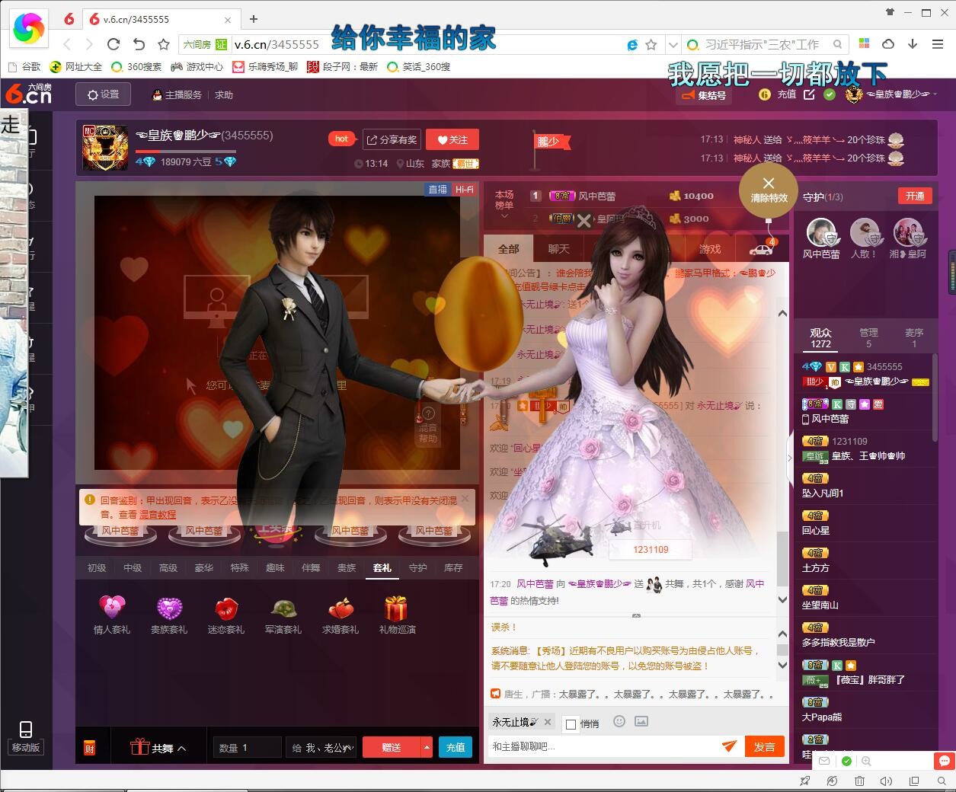Click the 6.cn site logo

[x=28, y=94]
